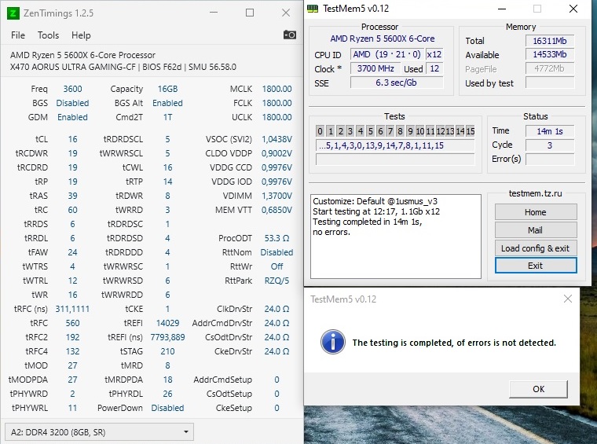Click the tSTAG value 210
The image size is (597, 444).
167,351
